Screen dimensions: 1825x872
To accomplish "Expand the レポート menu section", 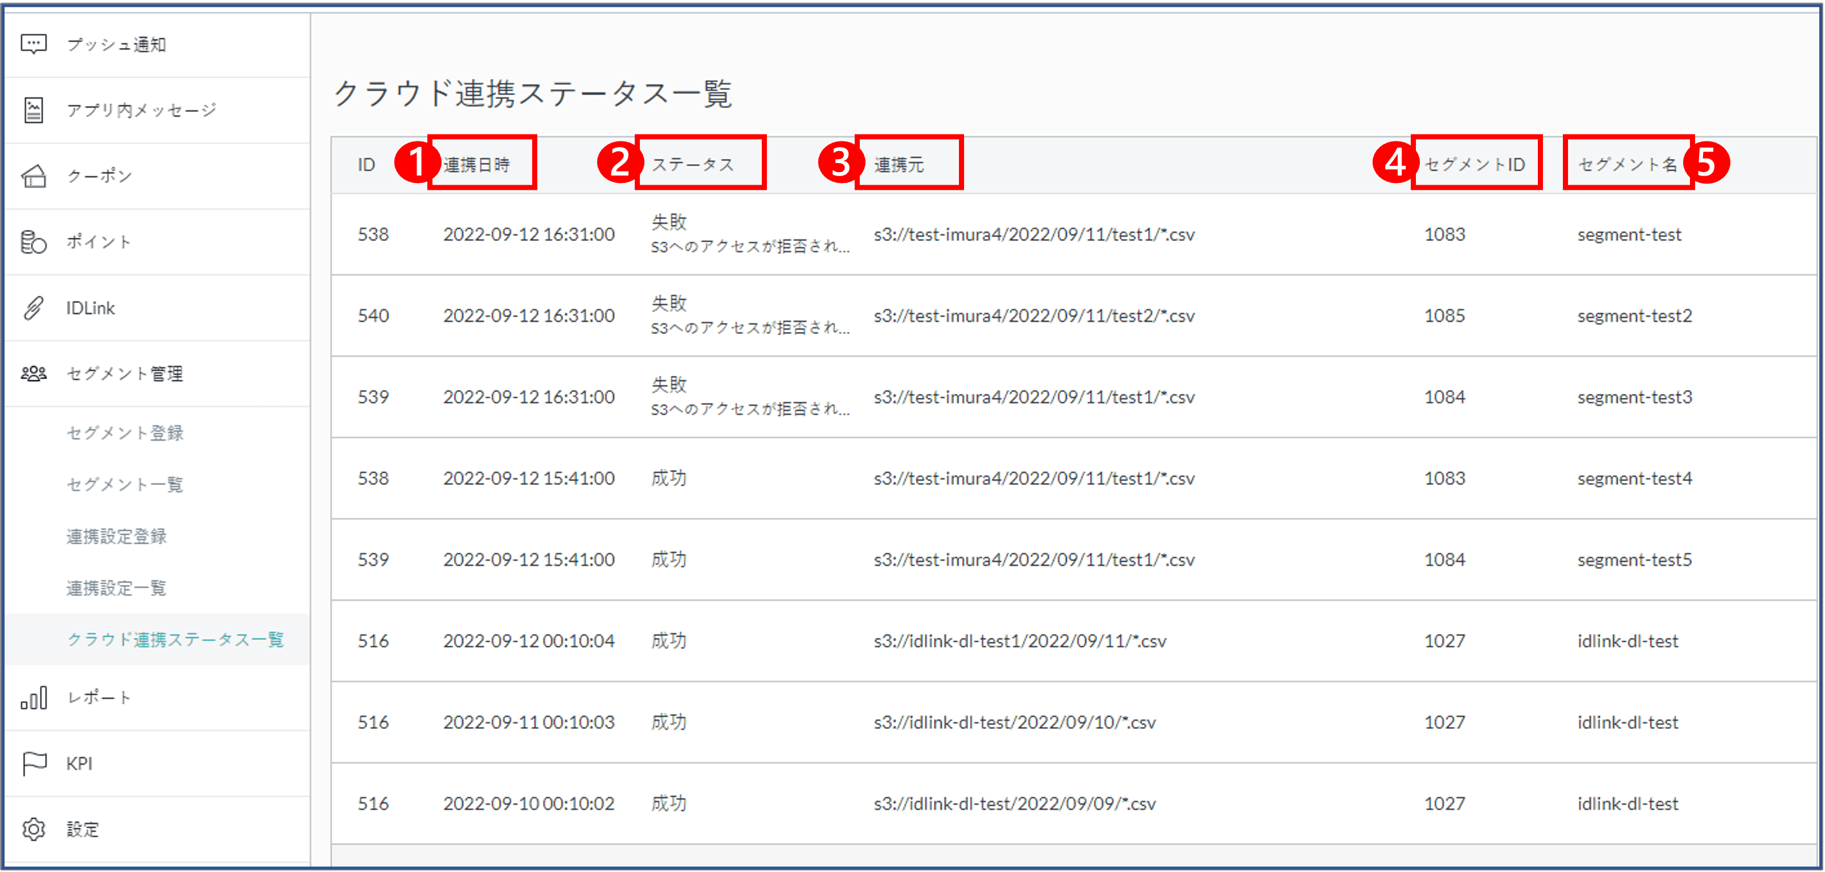I will tap(99, 698).
